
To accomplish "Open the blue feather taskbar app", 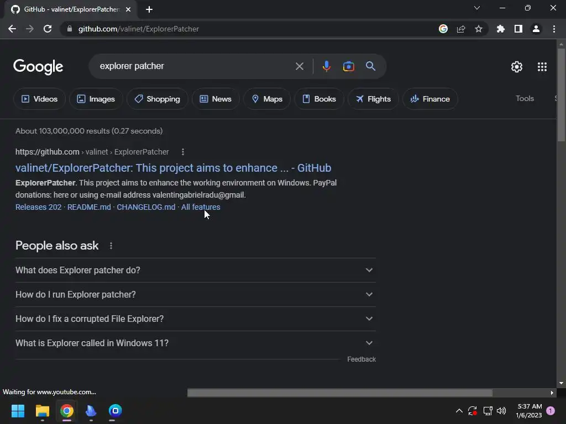I will click(x=91, y=411).
